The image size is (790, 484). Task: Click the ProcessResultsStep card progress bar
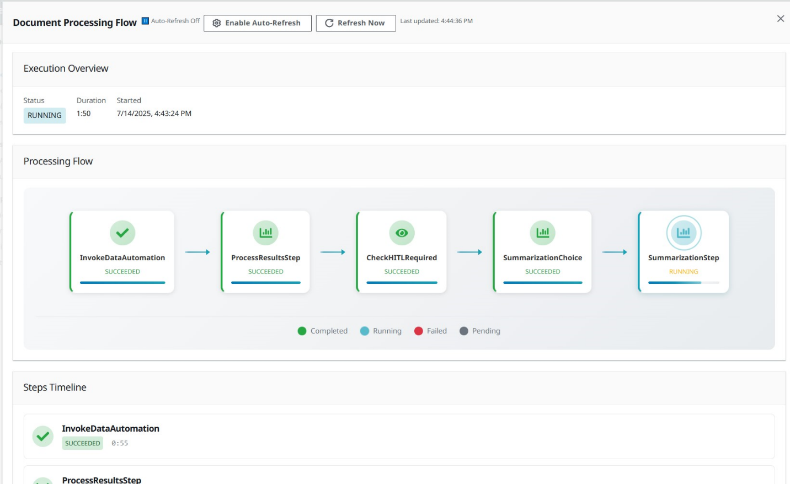pos(266,283)
